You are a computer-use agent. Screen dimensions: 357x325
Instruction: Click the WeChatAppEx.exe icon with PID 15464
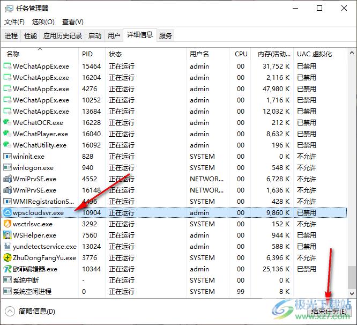pos(8,67)
